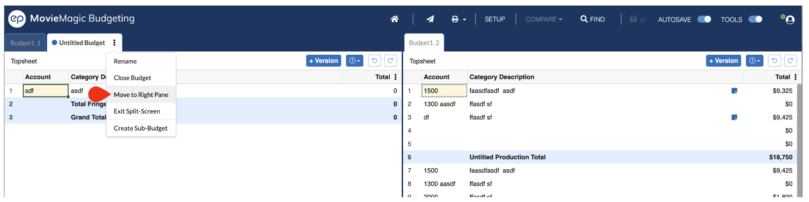
Task: Open the COMPARE dropdown
Action: click(x=544, y=19)
